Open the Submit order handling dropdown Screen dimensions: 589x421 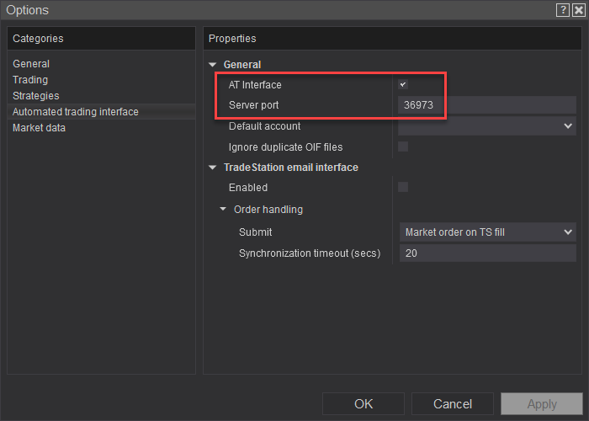[x=486, y=232]
